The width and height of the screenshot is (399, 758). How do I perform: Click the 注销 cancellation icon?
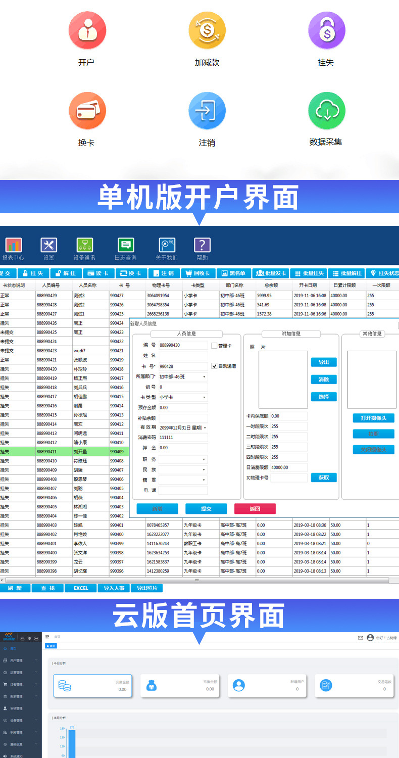click(x=207, y=111)
